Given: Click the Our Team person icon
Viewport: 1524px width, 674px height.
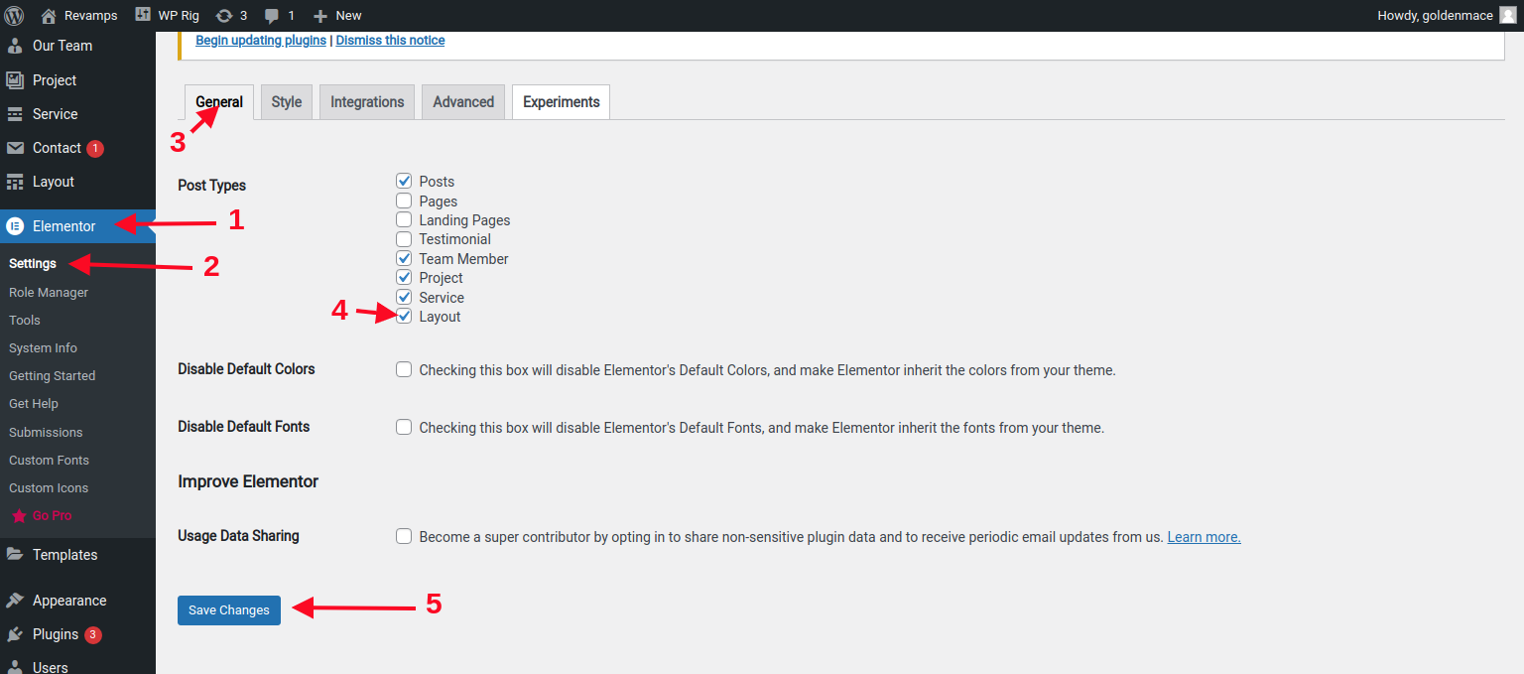Looking at the screenshot, I should coord(15,46).
